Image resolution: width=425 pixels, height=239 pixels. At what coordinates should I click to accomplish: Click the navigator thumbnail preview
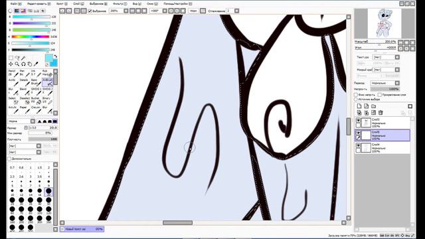[384, 23]
